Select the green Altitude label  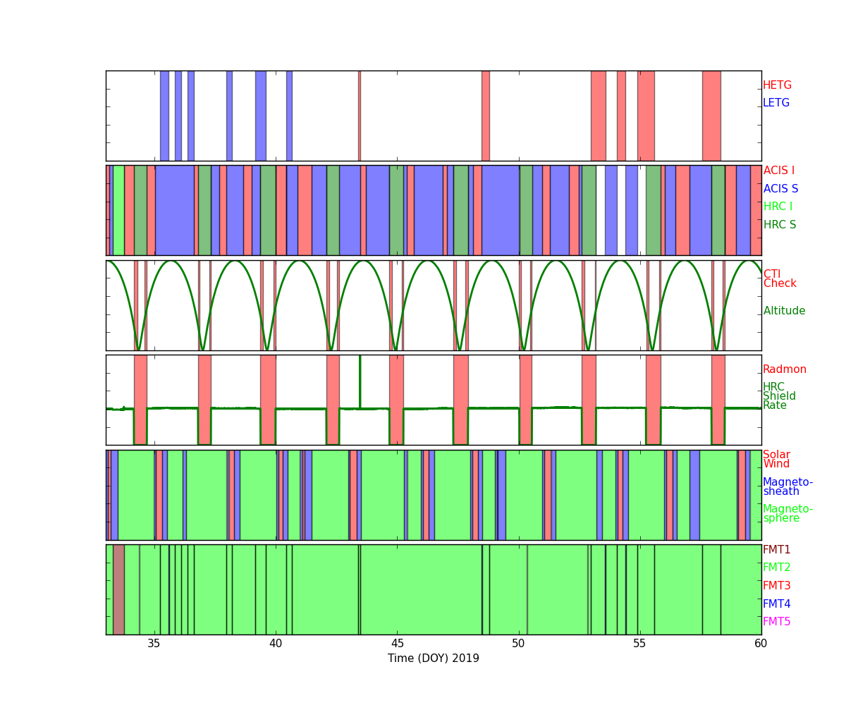click(x=784, y=311)
